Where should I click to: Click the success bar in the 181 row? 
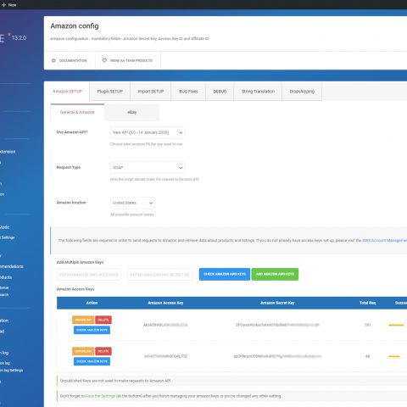(396, 325)
